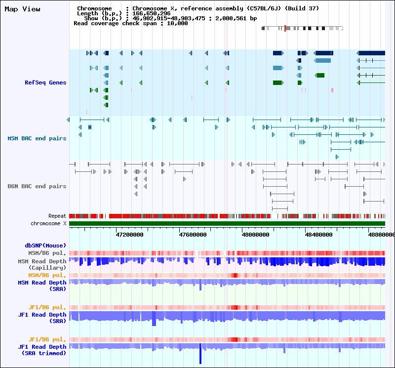Click the MSM Read Depth (Capillary) label
Screen dimensions: 395x368
(42, 264)
